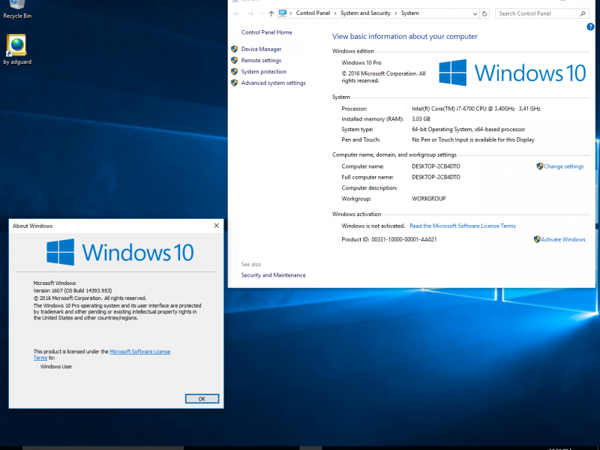Navigate to System and Security breadcrumb
Screen dimensions: 600x450
[365, 13]
